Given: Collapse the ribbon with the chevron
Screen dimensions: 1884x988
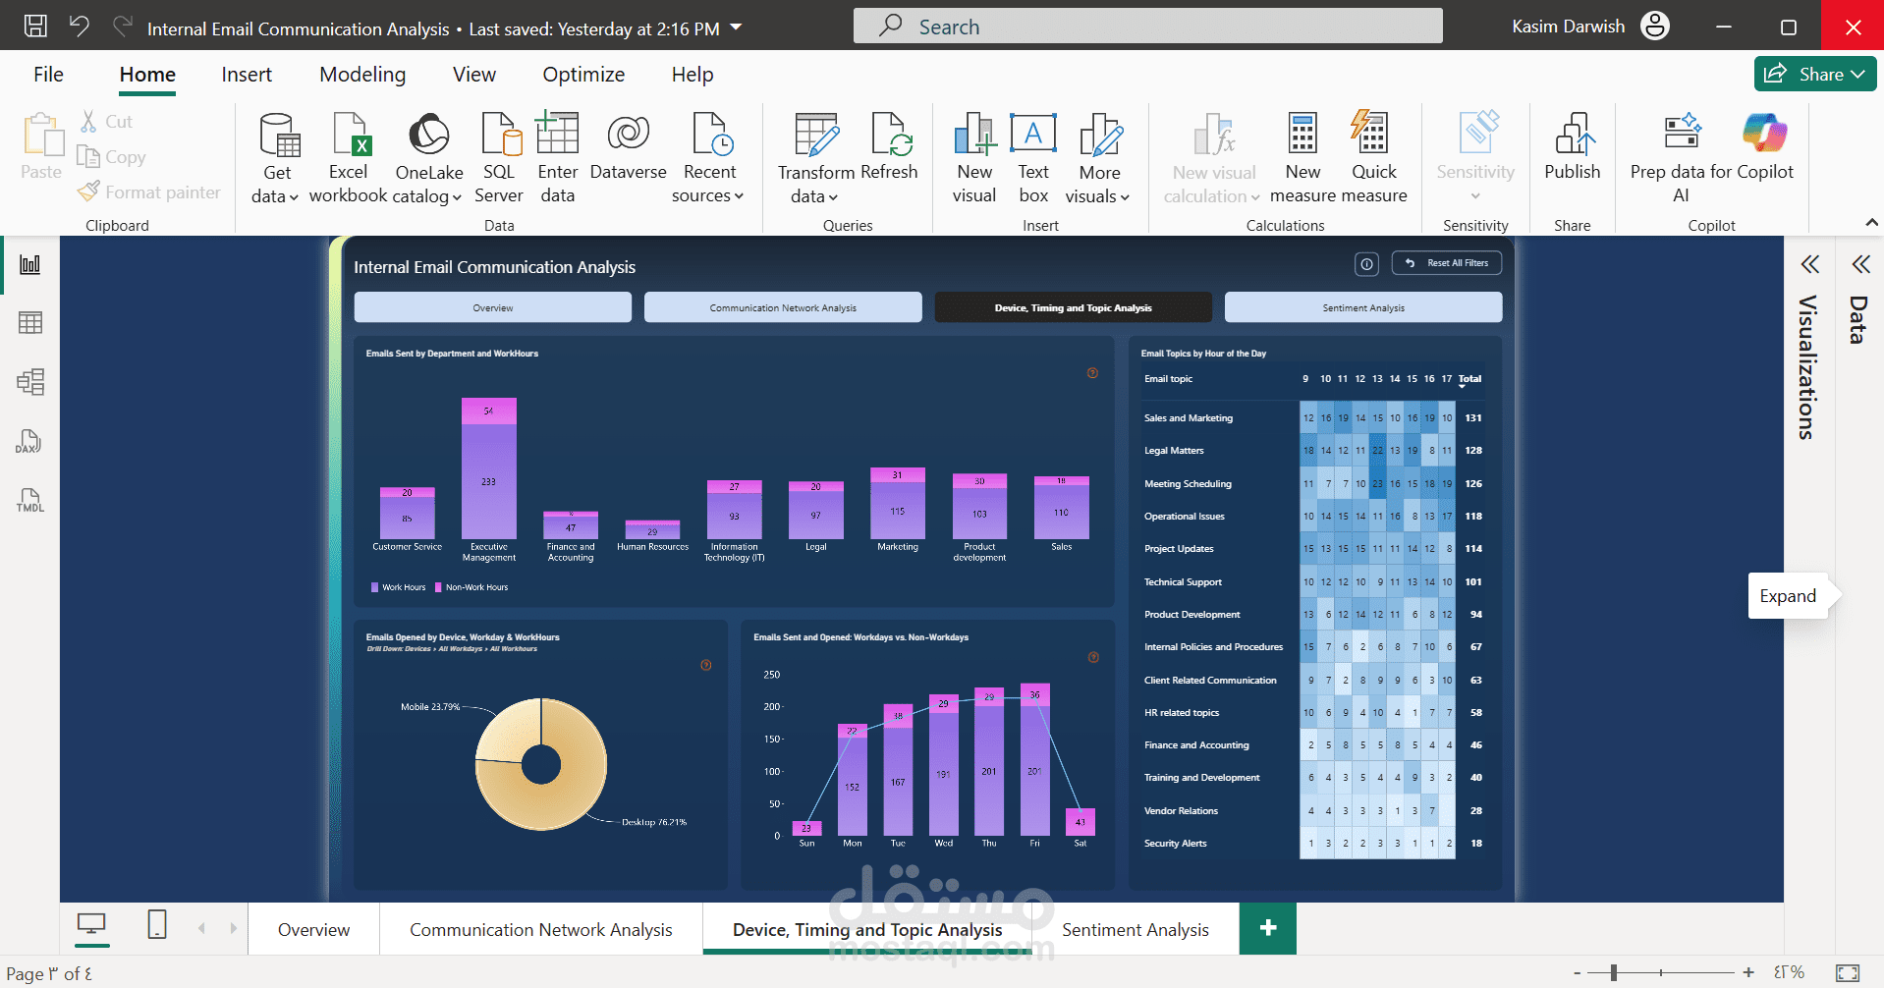Looking at the screenshot, I should click(1872, 224).
